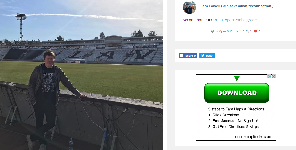Click Liam Cowell's profile avatar
This screenshot has height=150, width=296.
(x=189, y=7)
